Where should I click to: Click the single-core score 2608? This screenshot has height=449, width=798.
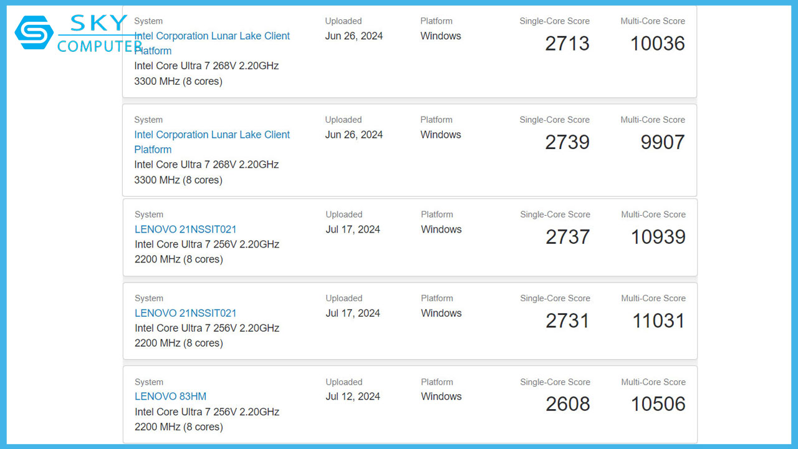[567, 404]
